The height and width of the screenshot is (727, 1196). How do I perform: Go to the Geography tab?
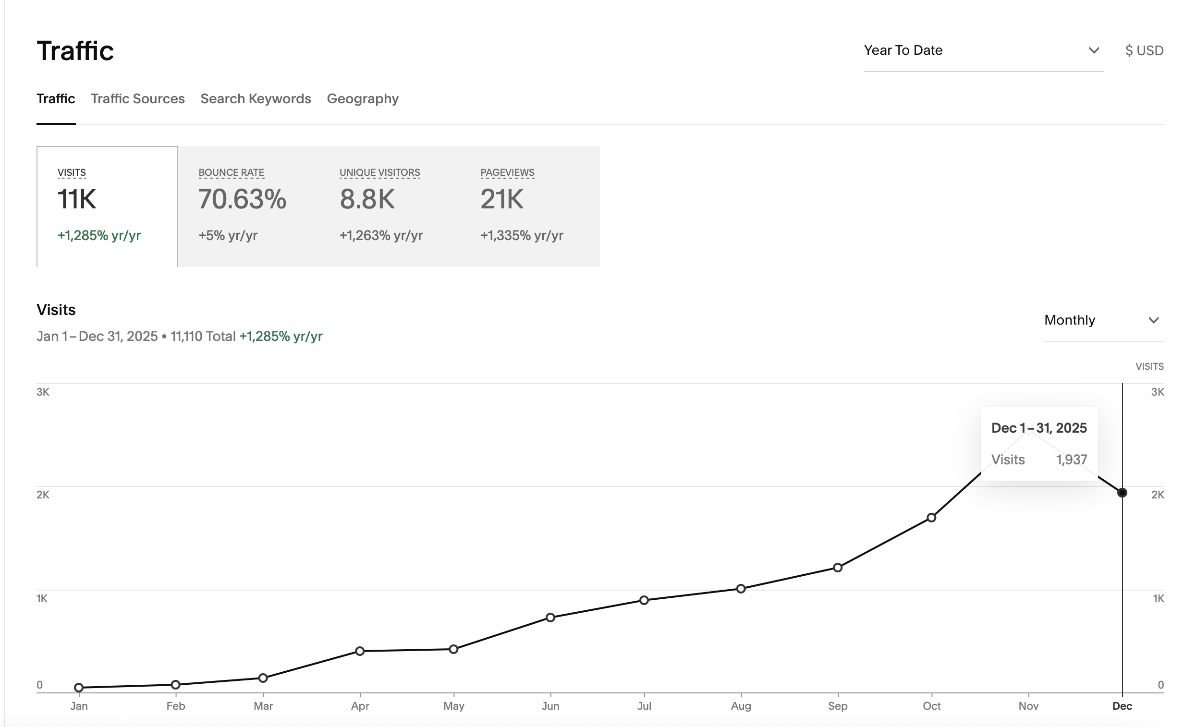362,98
